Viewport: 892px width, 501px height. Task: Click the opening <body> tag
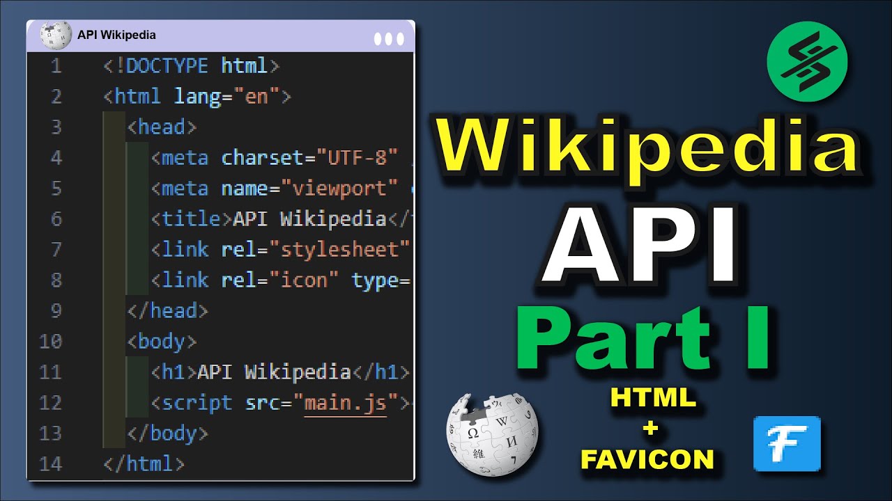(x=162, y=341)
